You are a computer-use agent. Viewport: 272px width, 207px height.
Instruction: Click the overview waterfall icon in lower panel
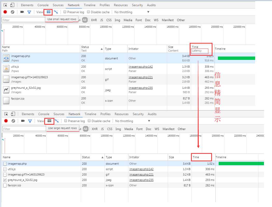[57, 121]
